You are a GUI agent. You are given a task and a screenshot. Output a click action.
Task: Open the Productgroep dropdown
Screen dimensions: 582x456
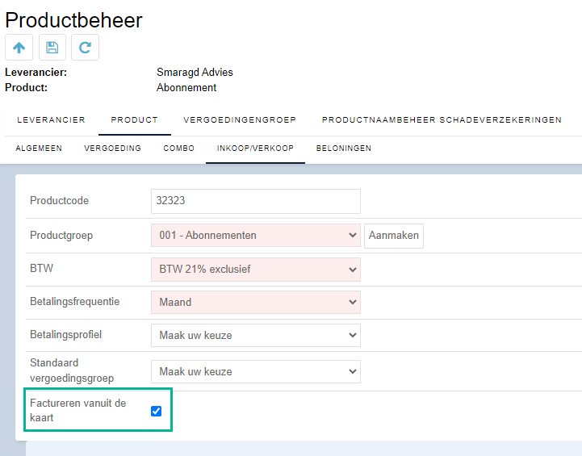[256, 235]
